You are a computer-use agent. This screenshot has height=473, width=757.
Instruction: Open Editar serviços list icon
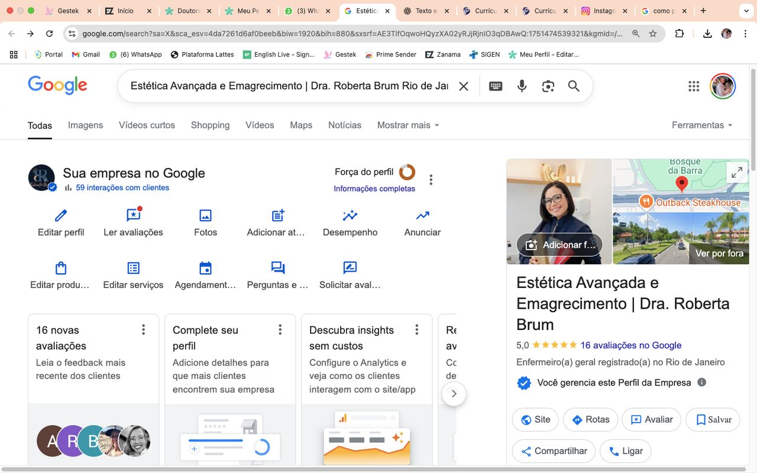coord(134,268)
